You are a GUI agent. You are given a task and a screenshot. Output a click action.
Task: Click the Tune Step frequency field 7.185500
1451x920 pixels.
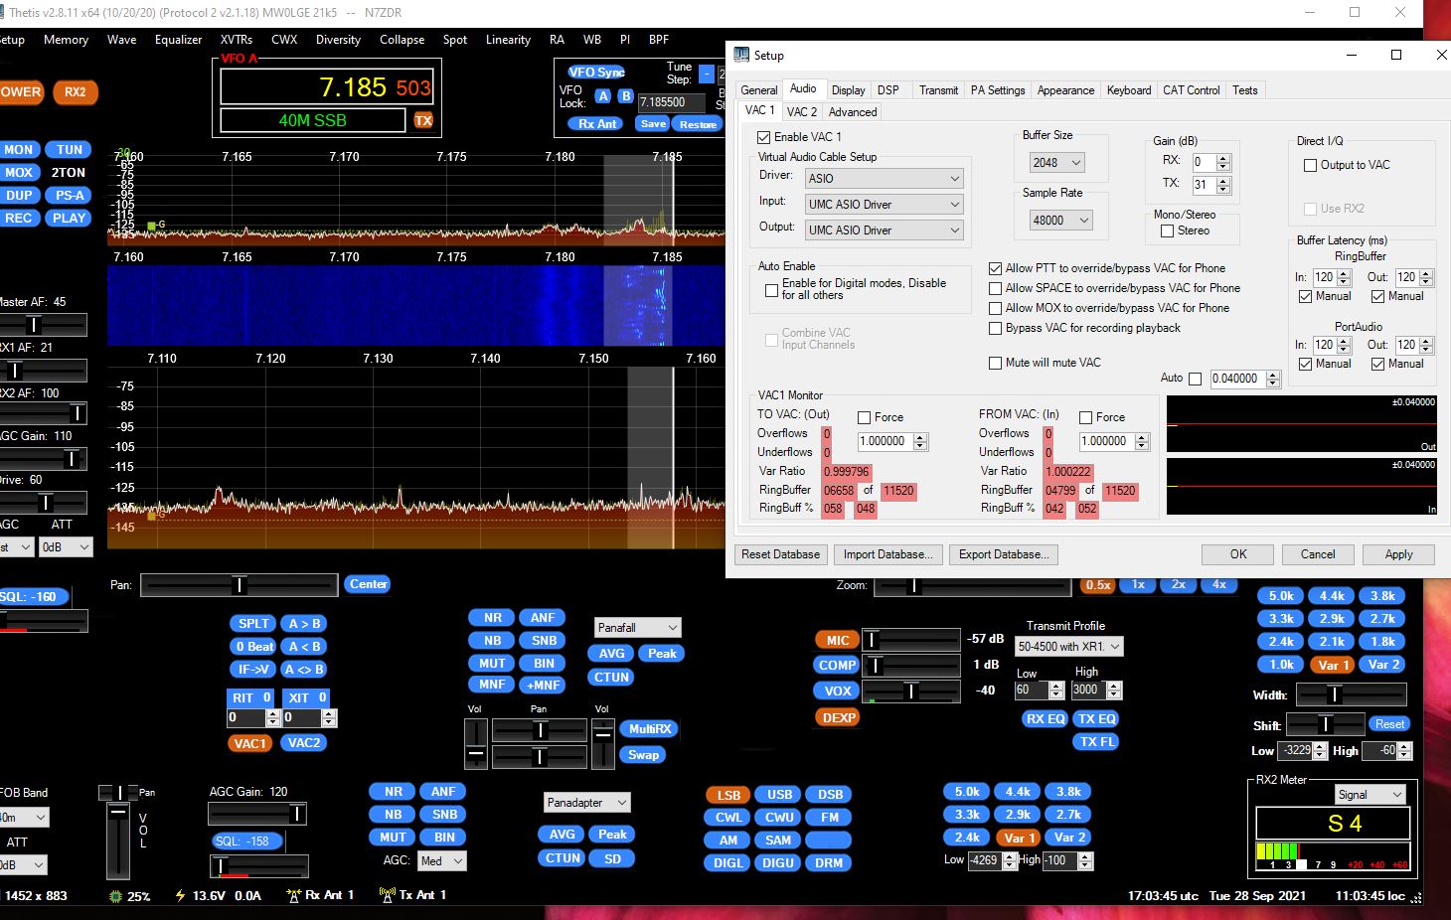670,102
